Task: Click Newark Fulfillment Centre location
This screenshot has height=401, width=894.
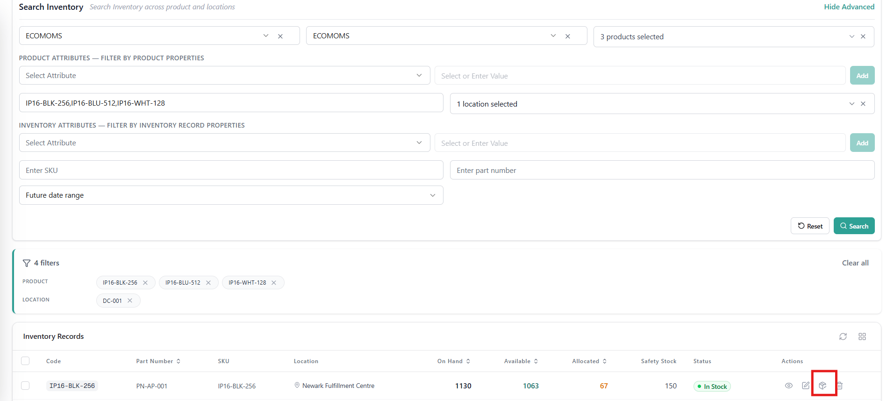Action: click(x=338, y=386)
